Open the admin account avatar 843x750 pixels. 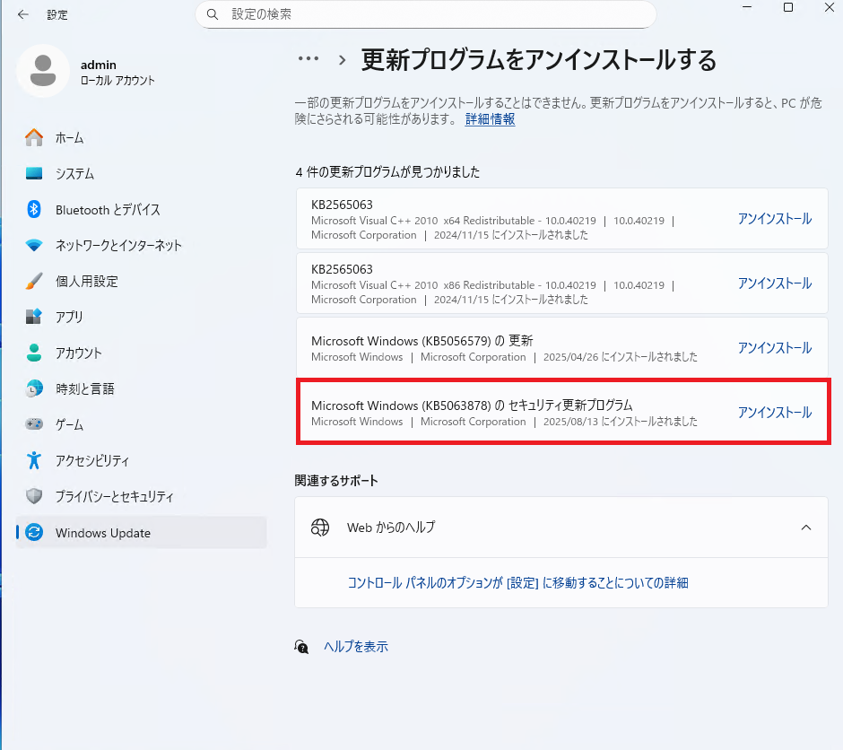coord(43,71)
